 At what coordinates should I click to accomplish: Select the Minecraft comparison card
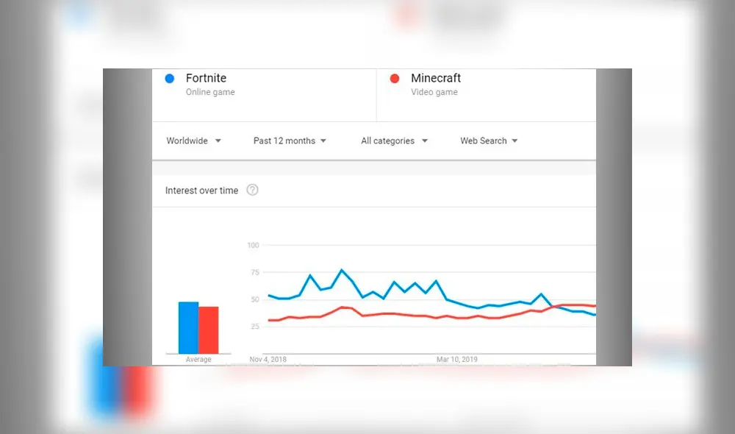485,94
